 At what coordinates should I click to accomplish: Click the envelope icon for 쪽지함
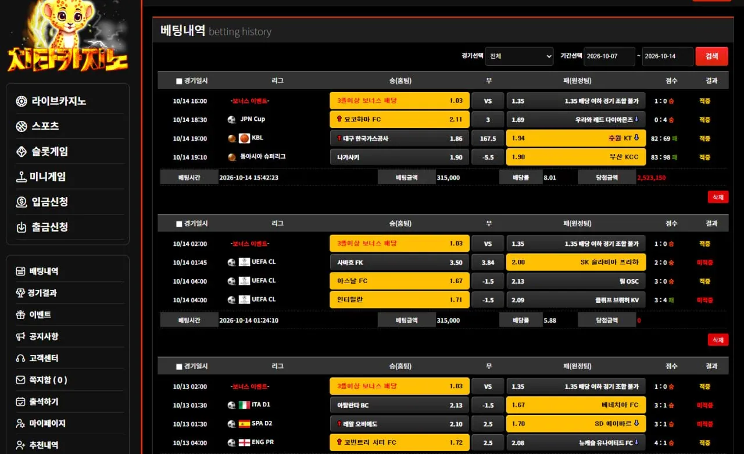point(20,380)
